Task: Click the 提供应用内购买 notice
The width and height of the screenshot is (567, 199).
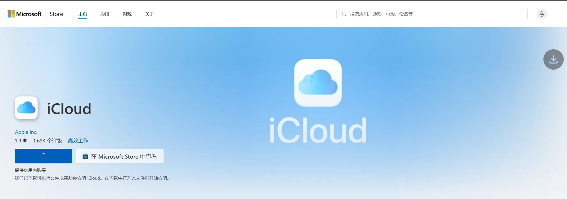Action: (x=30, y=170)
